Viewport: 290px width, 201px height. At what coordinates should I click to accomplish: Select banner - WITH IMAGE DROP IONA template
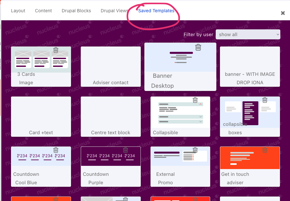(250, 66)
